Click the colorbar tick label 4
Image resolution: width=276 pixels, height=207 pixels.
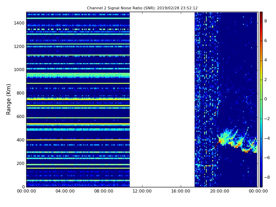click(x=266, y=60)
